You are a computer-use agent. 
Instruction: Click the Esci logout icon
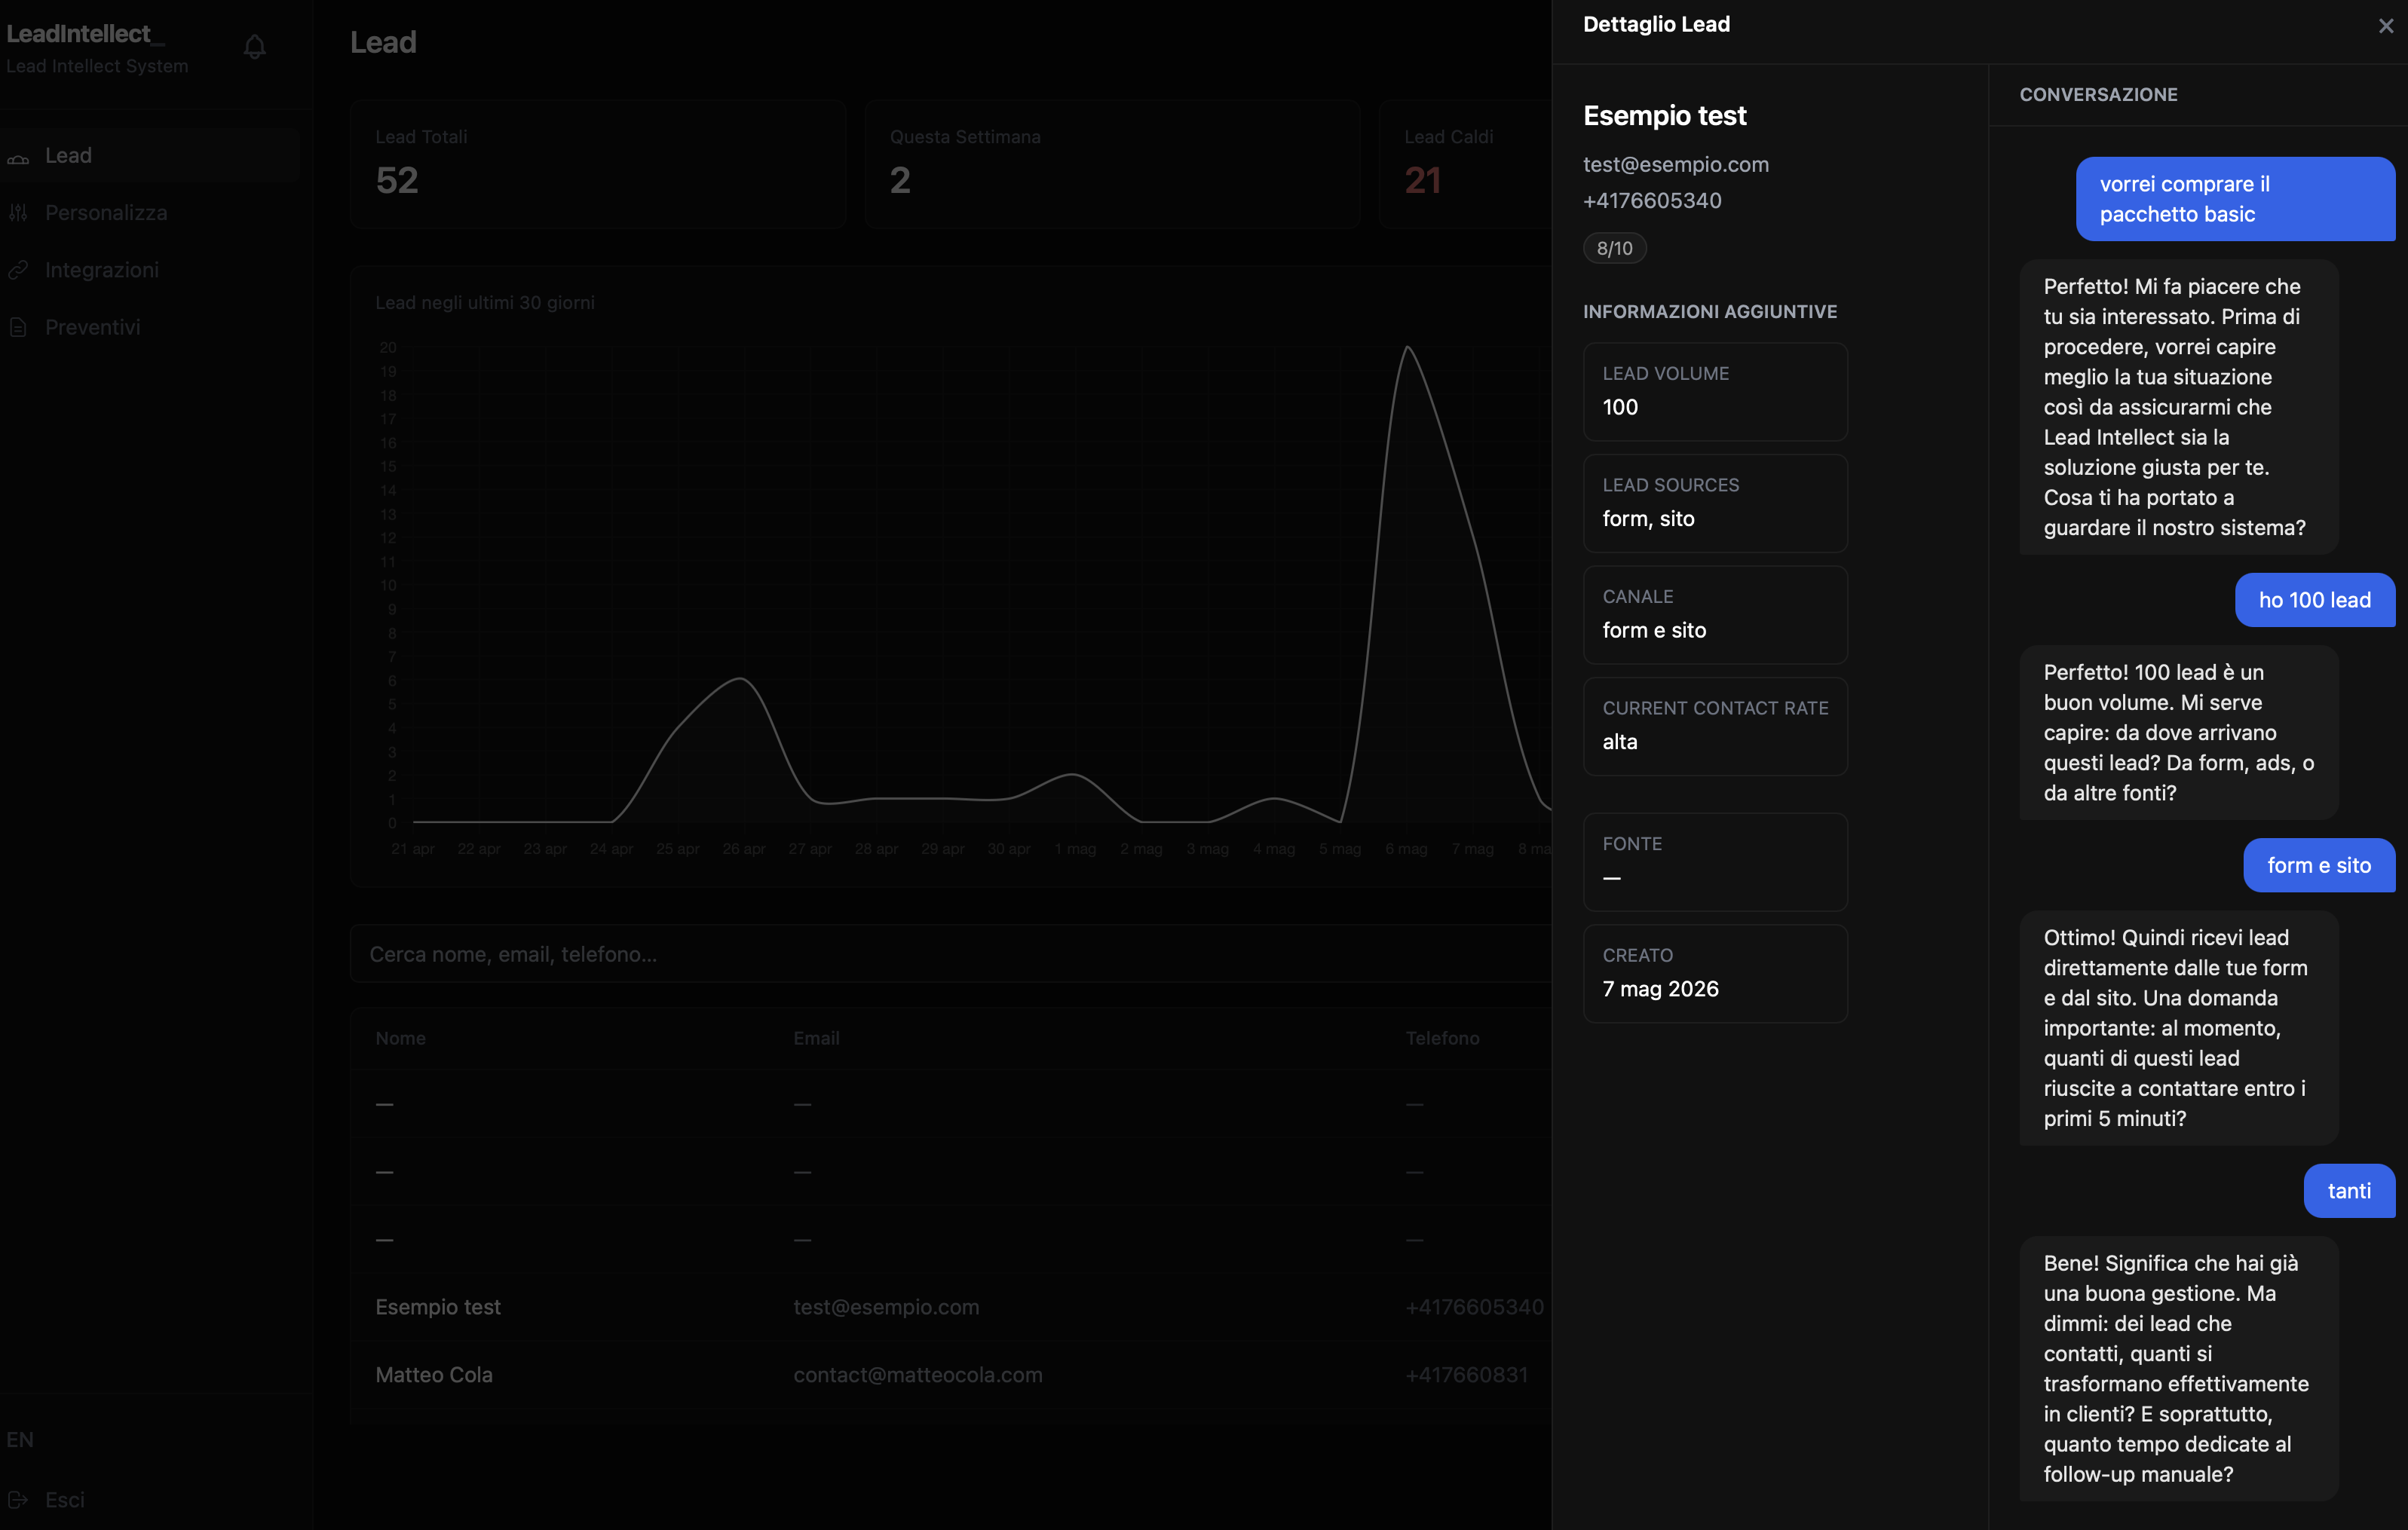pyautogui.click(x=18, y=1499)
